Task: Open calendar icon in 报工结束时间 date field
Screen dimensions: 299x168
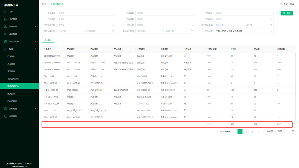Action: click(113, 31)
